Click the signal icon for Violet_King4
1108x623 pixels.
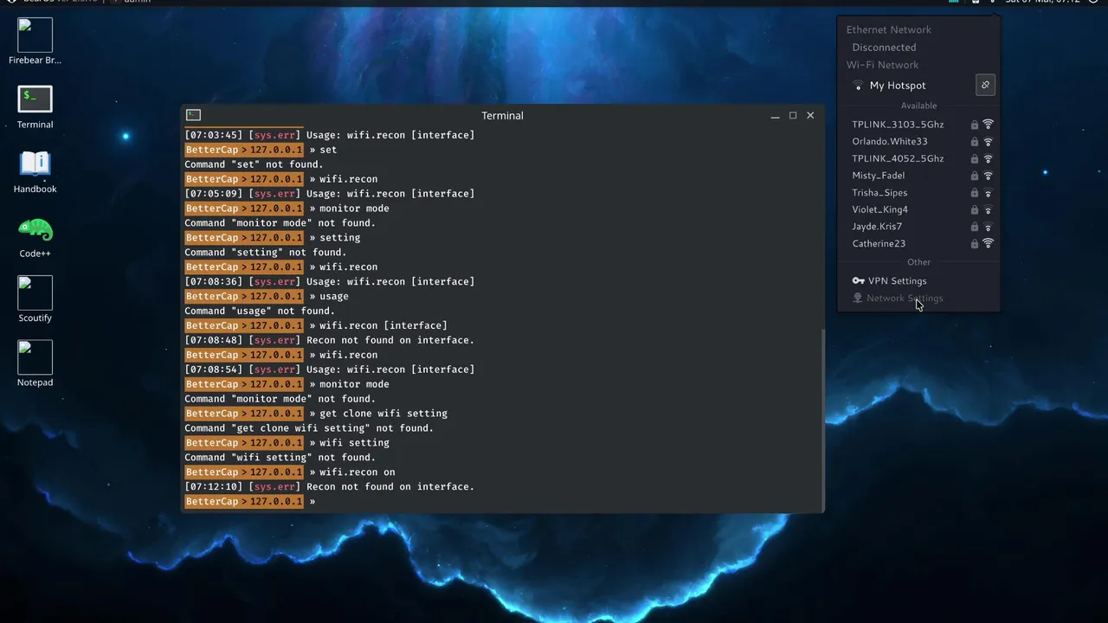(x=988, y=209)
